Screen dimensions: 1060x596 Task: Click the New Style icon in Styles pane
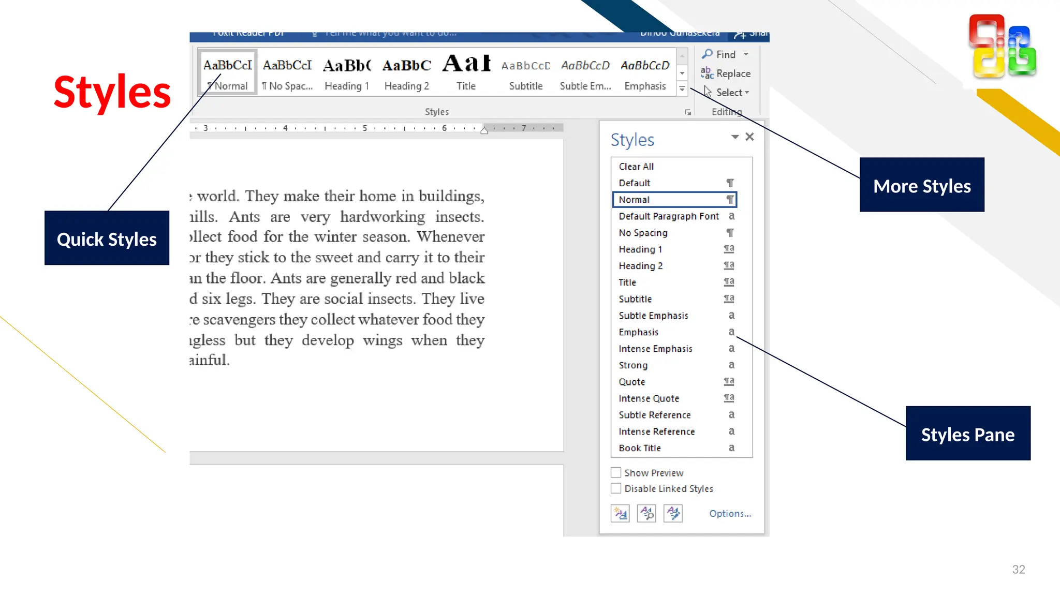tap(620, 513)
